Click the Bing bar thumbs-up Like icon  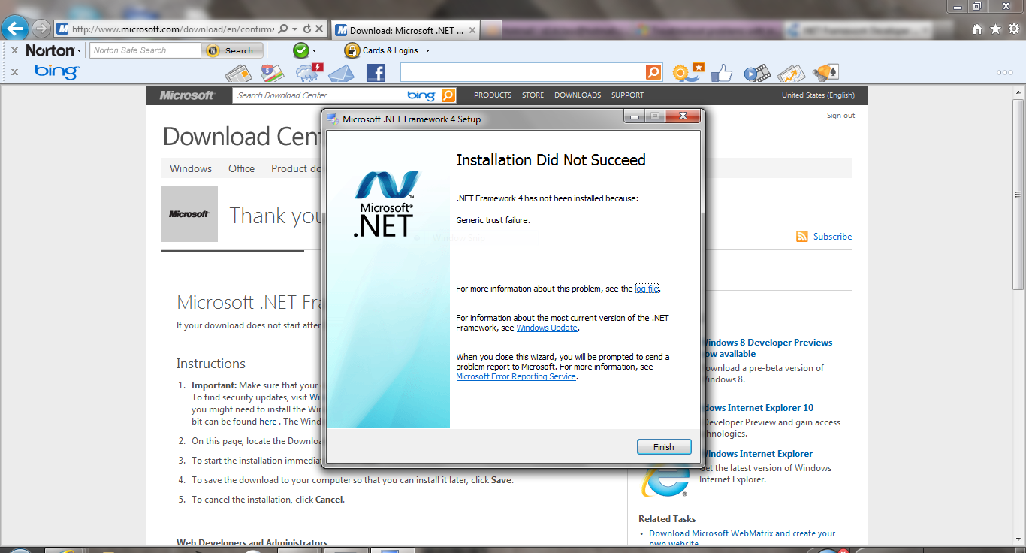[721, 73]
